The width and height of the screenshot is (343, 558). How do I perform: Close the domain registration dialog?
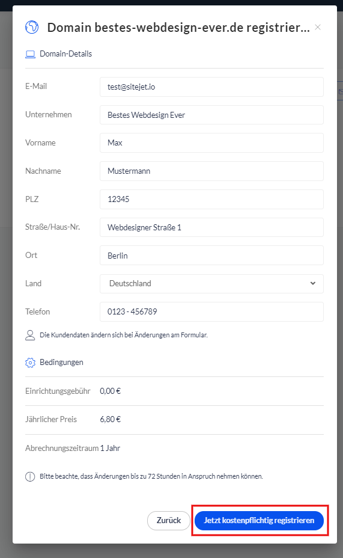(318, 28)
